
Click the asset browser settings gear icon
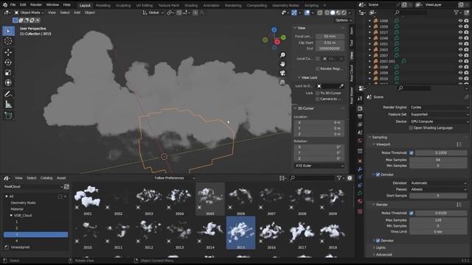(350, 178)
